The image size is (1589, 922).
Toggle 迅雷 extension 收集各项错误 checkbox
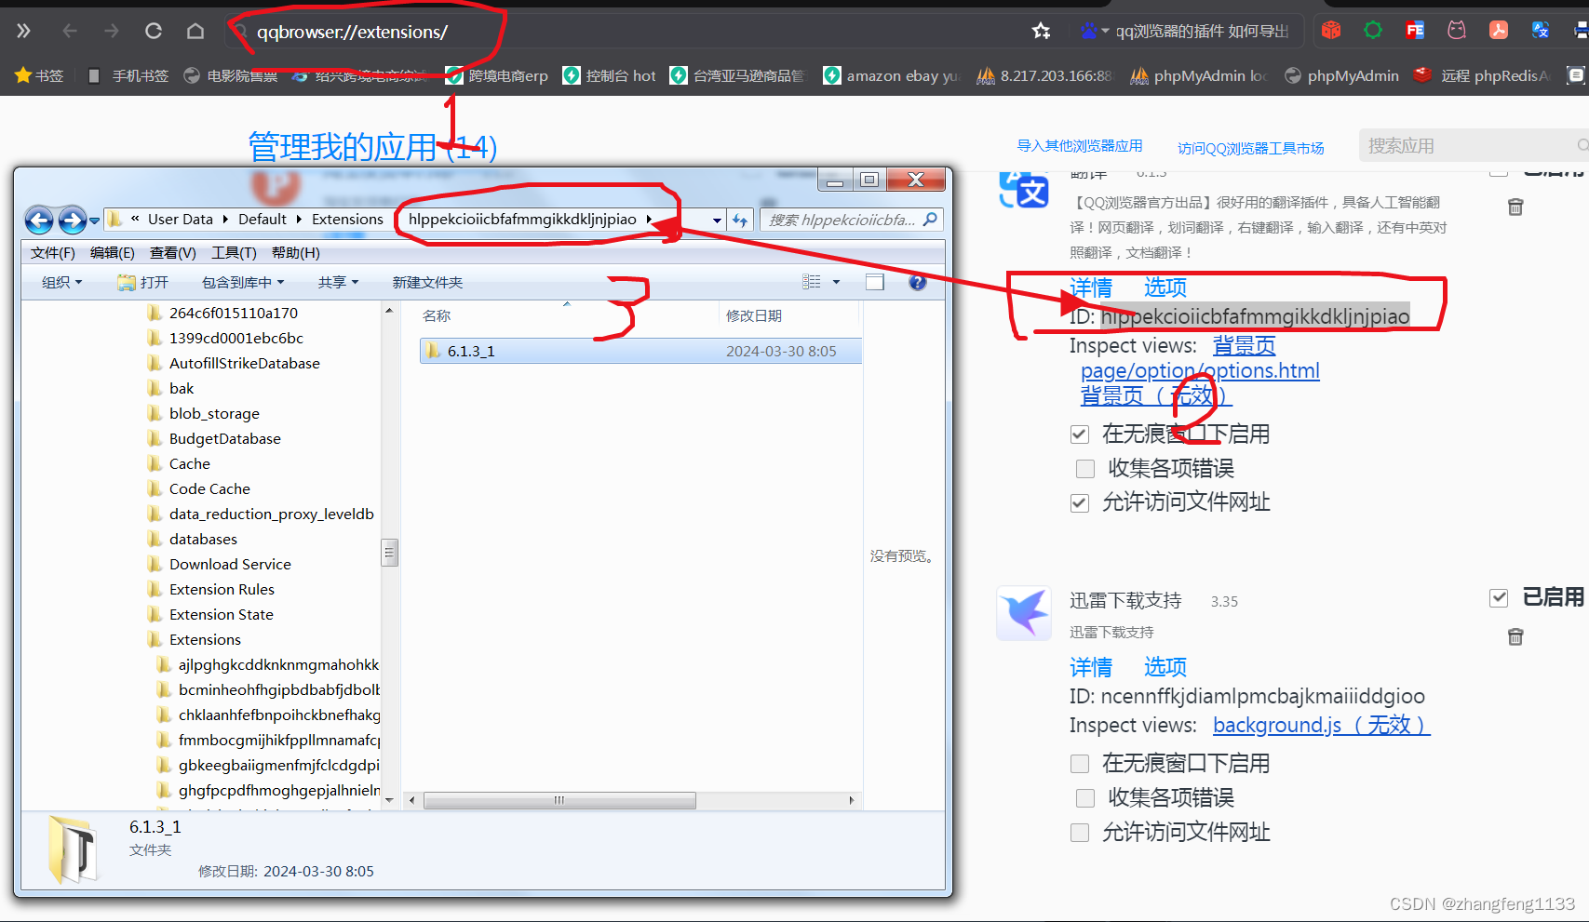[1085, 797]
